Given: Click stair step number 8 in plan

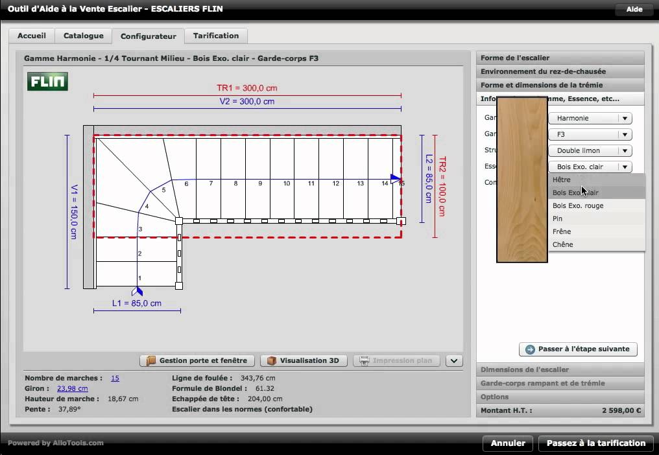Looking at the screenshot, I should point(236,183).
